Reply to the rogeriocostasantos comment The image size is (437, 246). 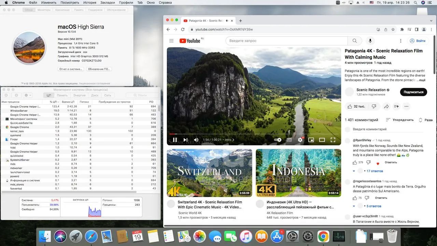pos(381,197)
